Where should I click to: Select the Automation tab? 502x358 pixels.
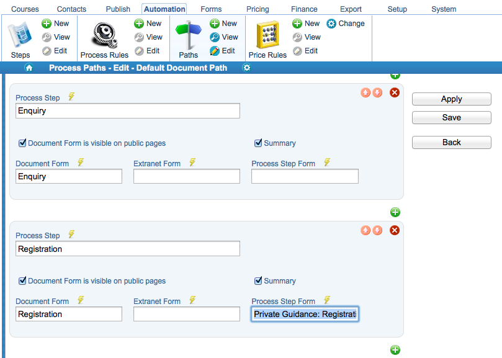(164, 9)
